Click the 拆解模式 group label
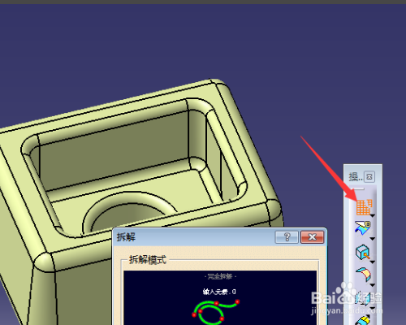406x325 pixels. click(x=148, y=259)
